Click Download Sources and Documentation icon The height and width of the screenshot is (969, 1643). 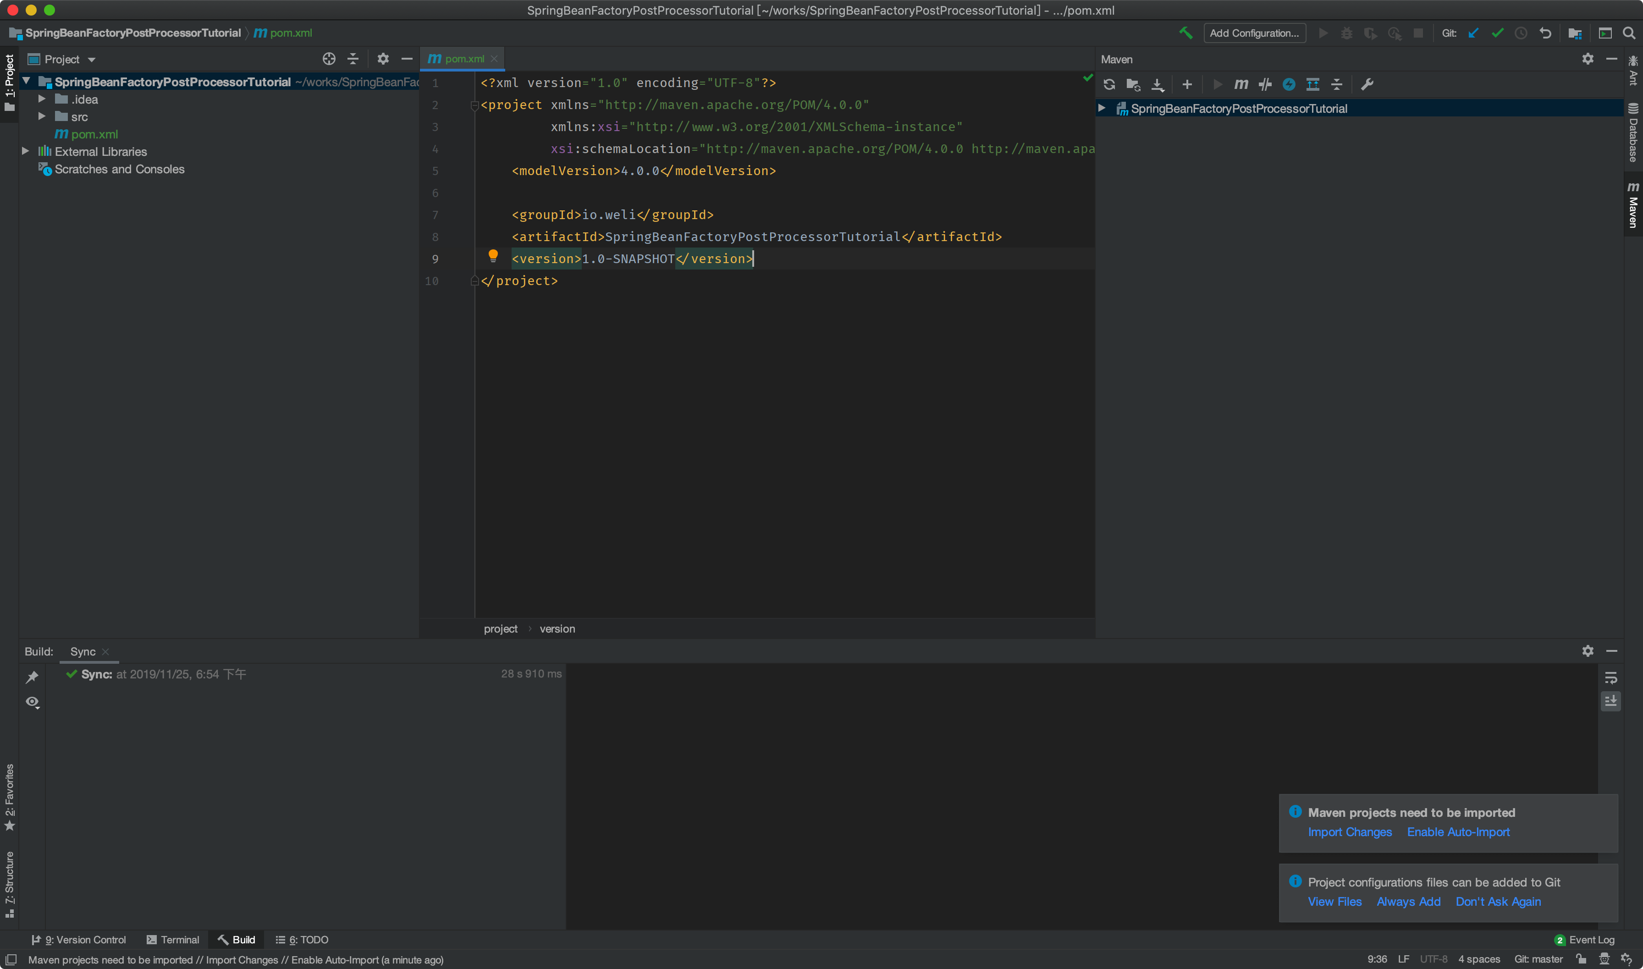pyautogui.click(x=1157, y=84)
